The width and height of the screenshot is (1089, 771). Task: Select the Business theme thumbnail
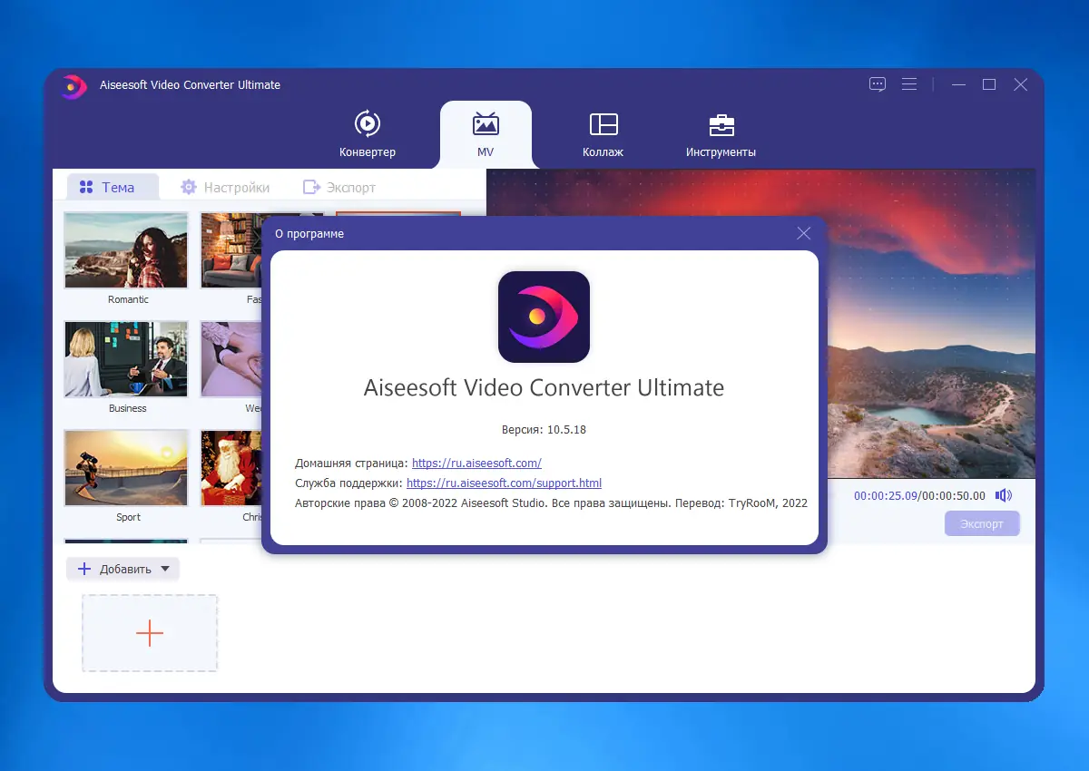coord(126,359)
